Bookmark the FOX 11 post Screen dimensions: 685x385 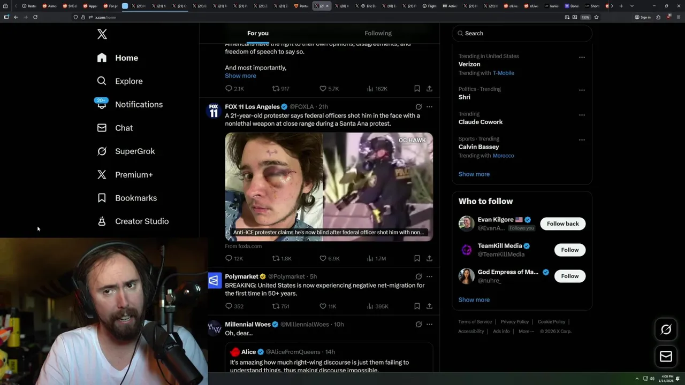pos(417,258)
